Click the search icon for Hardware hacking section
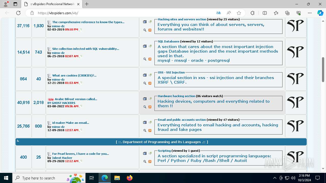The height and width of the screenshot is (183, 326). (145, 107)
